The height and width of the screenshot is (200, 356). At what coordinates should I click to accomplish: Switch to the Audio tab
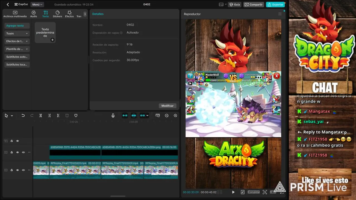tap(34, 14)
